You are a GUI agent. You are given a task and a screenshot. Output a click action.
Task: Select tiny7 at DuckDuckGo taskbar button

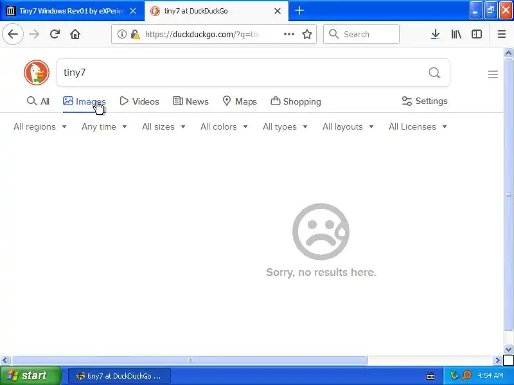(120, 376)
